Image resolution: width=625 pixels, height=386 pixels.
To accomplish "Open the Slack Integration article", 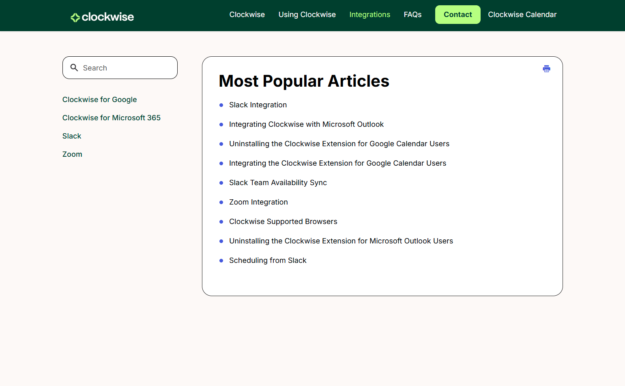I will click(x=258, y=105).
